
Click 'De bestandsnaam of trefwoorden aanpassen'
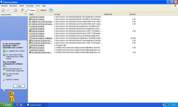pos(13,70)
